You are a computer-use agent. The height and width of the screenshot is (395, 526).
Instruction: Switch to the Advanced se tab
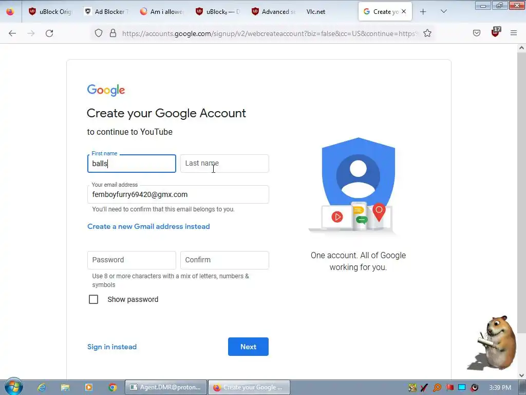pyautogui.click(x=274, y=11)
